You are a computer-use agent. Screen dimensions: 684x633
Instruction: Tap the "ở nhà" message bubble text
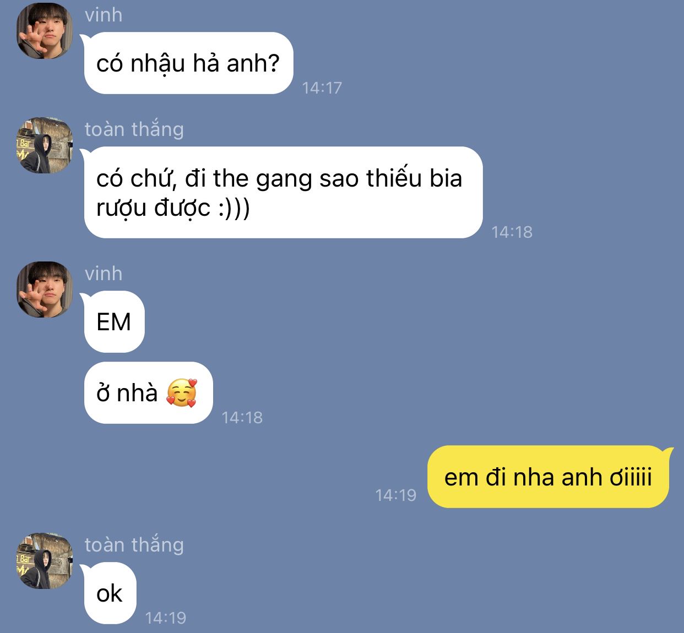[127, 392]
